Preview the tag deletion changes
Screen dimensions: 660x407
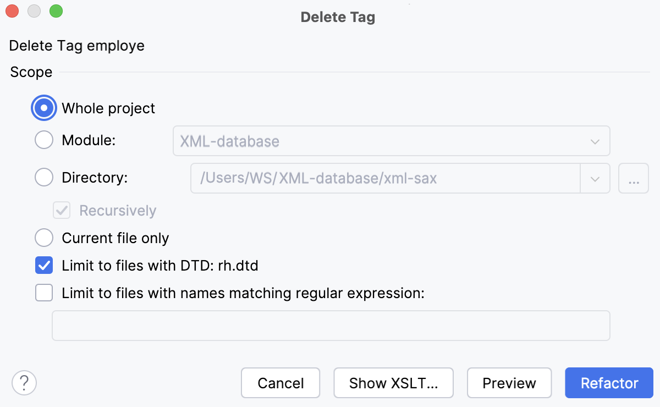(x=509, y=383)
